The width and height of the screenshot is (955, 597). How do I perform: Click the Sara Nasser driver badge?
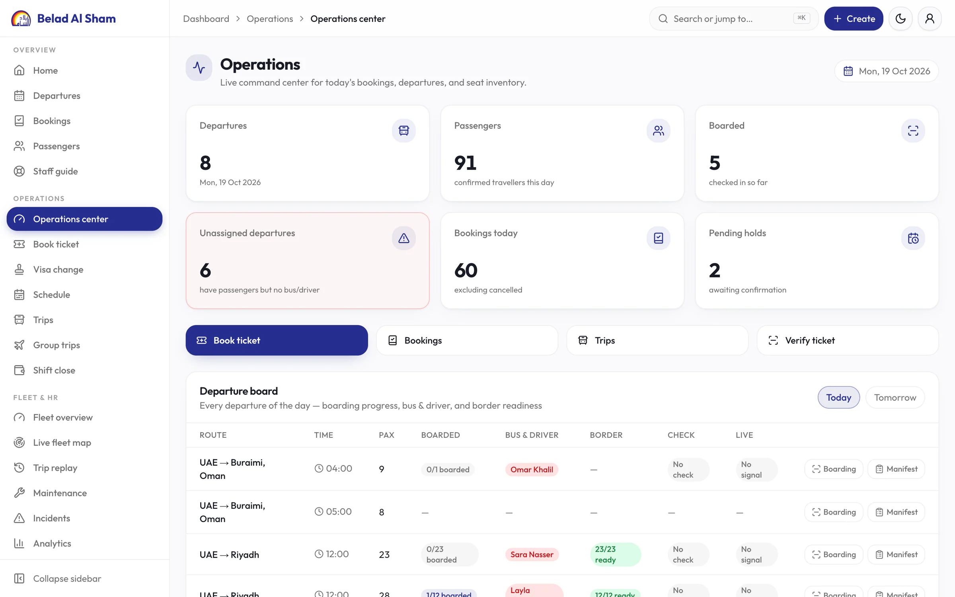532,554
